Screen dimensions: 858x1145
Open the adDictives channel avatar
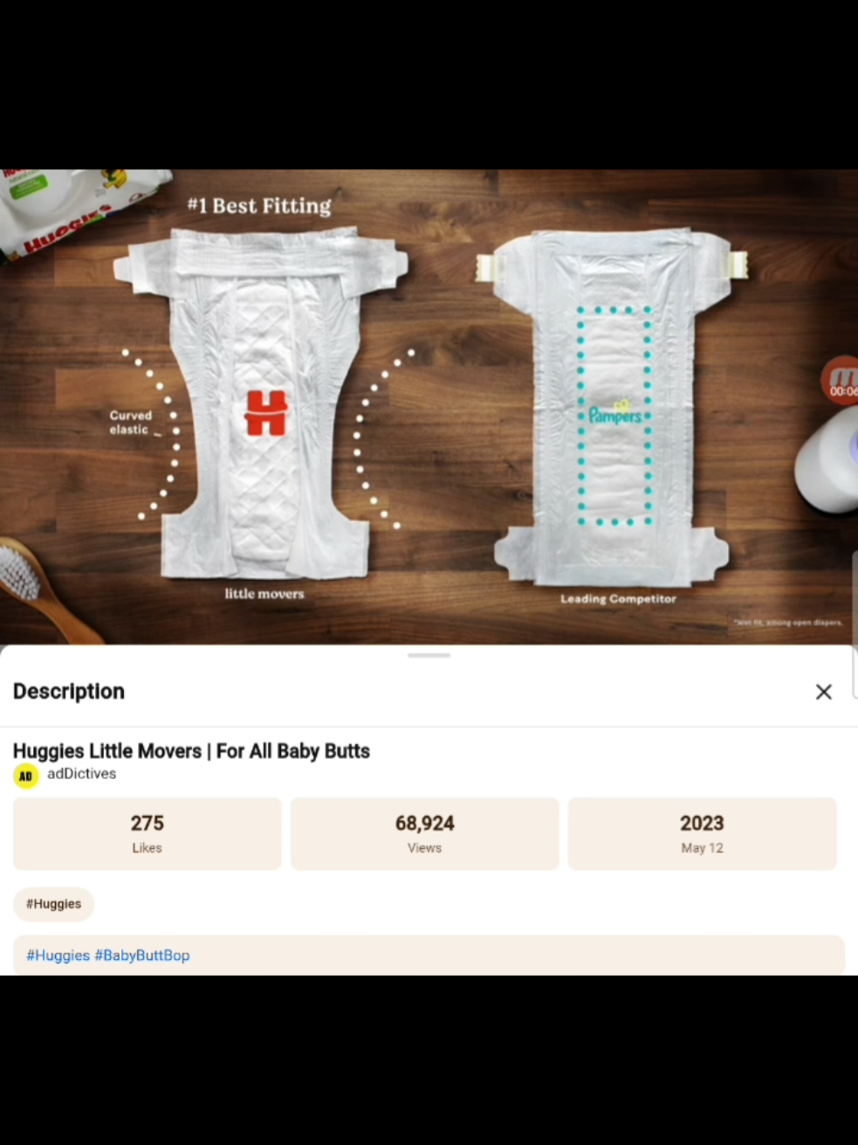(26, 776)
